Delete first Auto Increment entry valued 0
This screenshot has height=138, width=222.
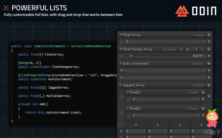pos(208,70)
